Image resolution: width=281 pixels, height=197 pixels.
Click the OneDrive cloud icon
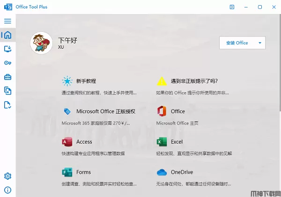162,172
